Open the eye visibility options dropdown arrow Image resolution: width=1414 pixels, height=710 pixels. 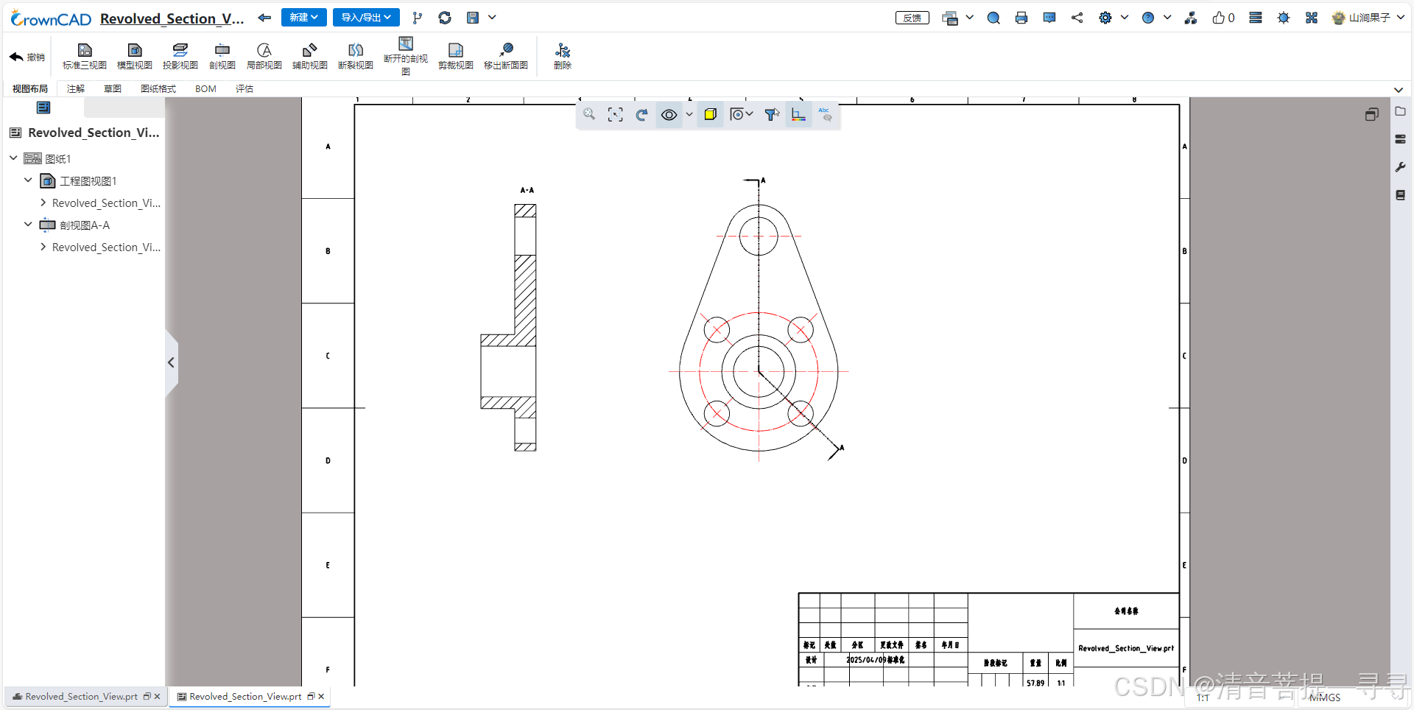pyautogui.click(x=689, y=114)
